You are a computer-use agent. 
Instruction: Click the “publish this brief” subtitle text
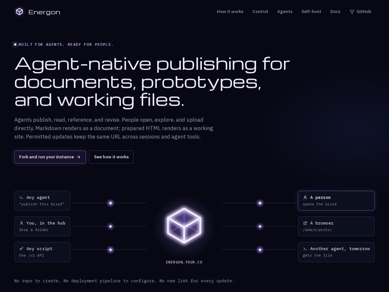coord(42,204)
